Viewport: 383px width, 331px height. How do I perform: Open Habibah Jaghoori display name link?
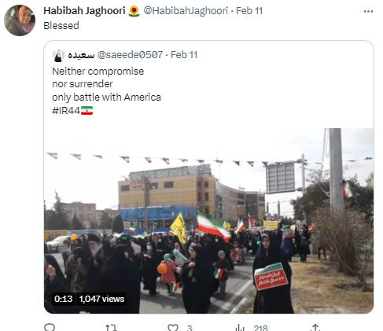pyautogui.click(x=84, y=11)
